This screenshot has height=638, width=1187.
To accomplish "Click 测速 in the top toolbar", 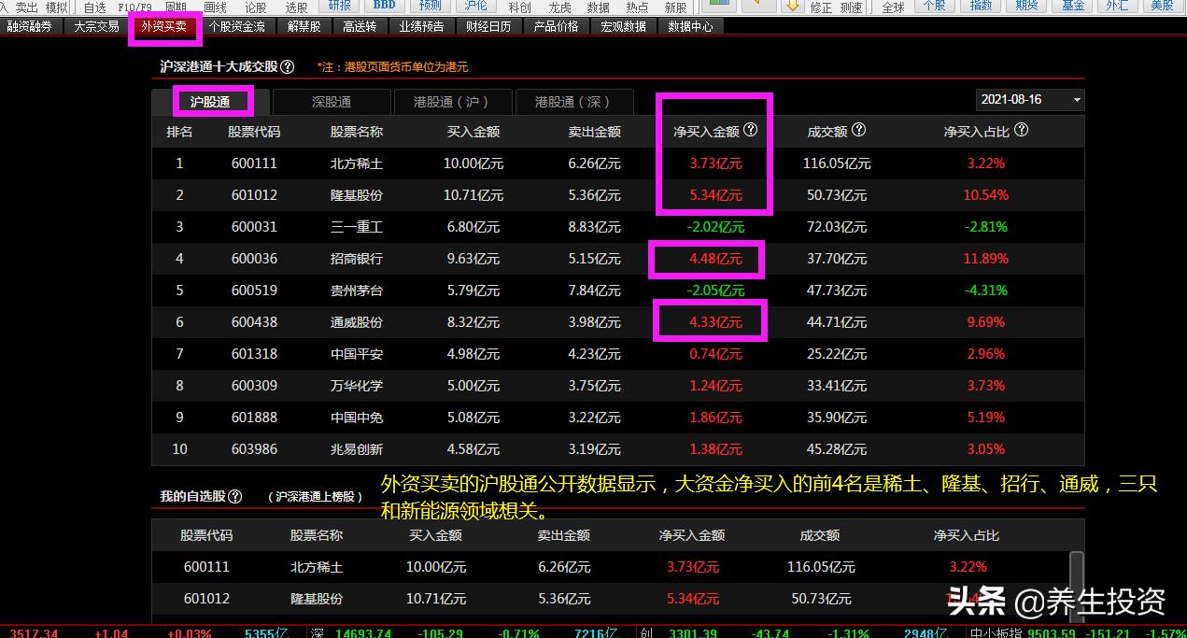I will coord(851,7).
